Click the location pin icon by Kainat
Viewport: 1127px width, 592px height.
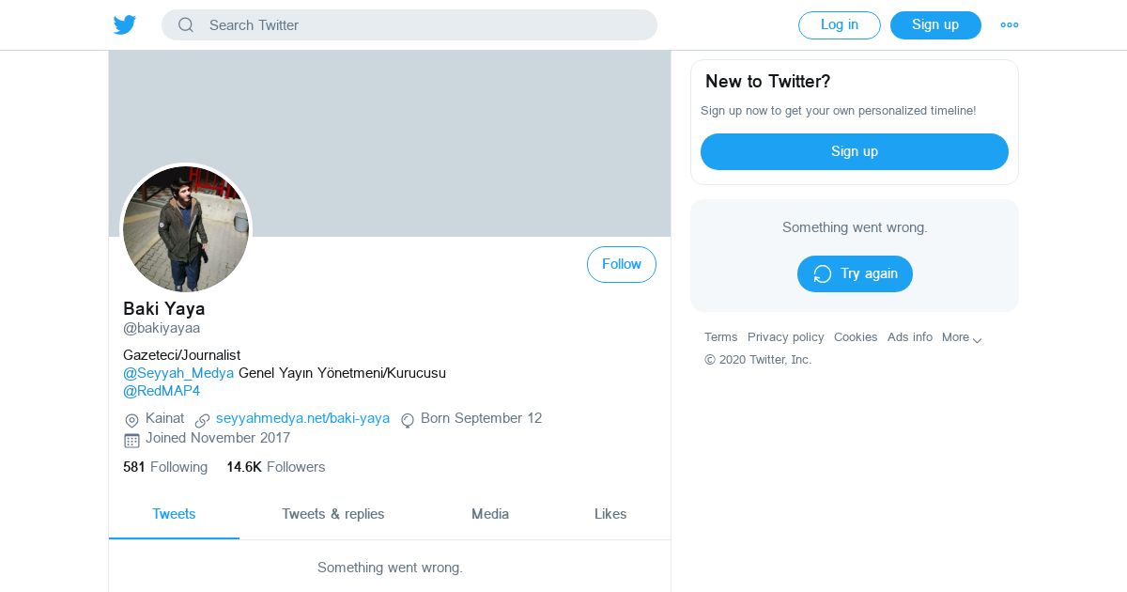[131, 420]
